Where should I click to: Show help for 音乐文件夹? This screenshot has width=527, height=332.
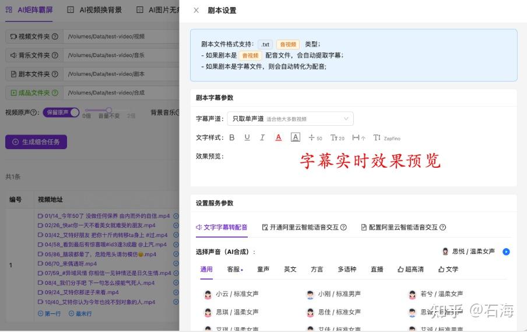point(55,55)
